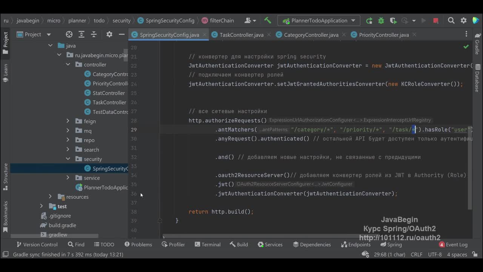Image resolution: width=483 pixels, height=272 pixels.
Task: Open the TODO tool window
Action: click(x=104, y=244)
